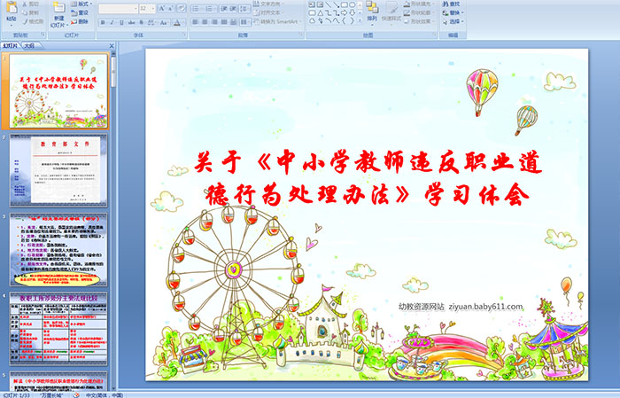Screen dimensions: 620x398
Task: Open the Font dialog launcher
Action: (x=184, y=35)
